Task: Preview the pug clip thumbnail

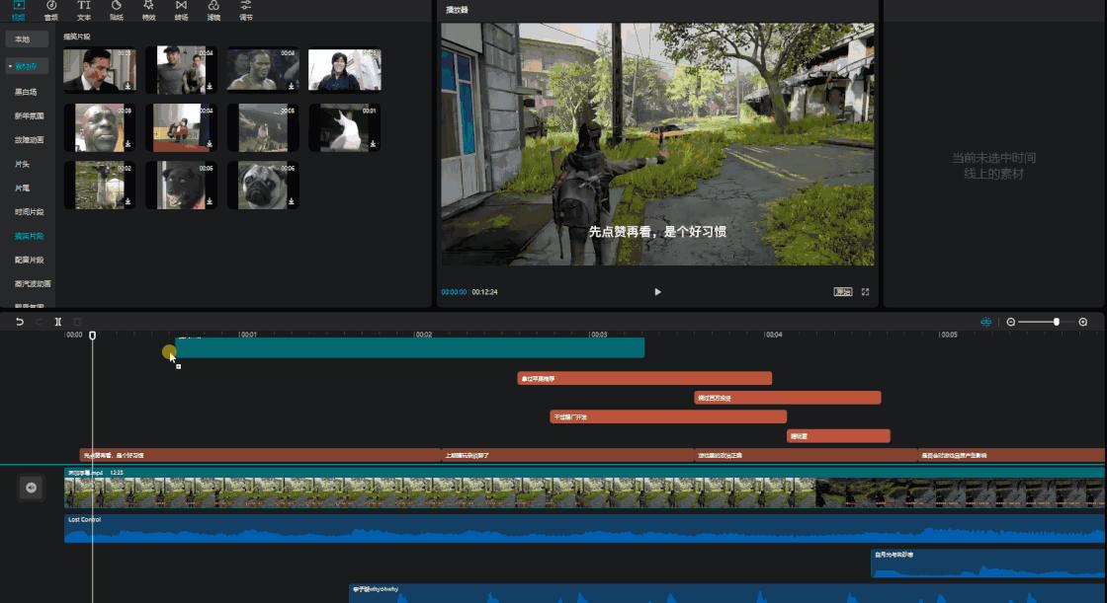Action: pos(263,186)
